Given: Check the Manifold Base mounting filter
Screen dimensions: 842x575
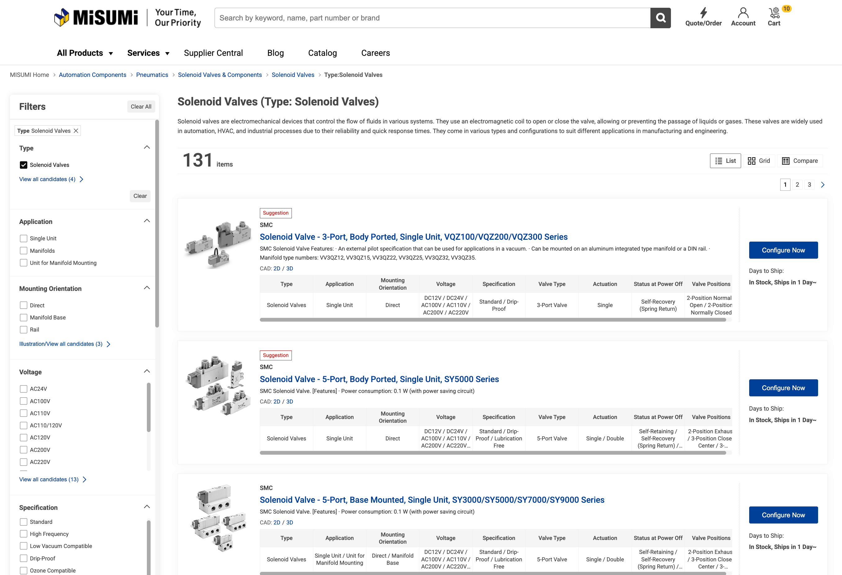Looking at the screenshot, I should 24,317.
